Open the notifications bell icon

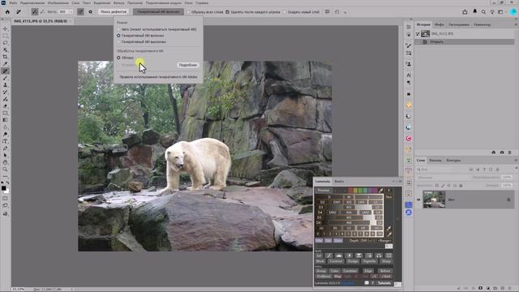click(474, 11)
